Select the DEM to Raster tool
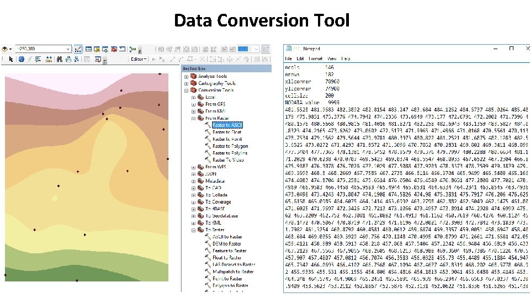 (226, 243)
